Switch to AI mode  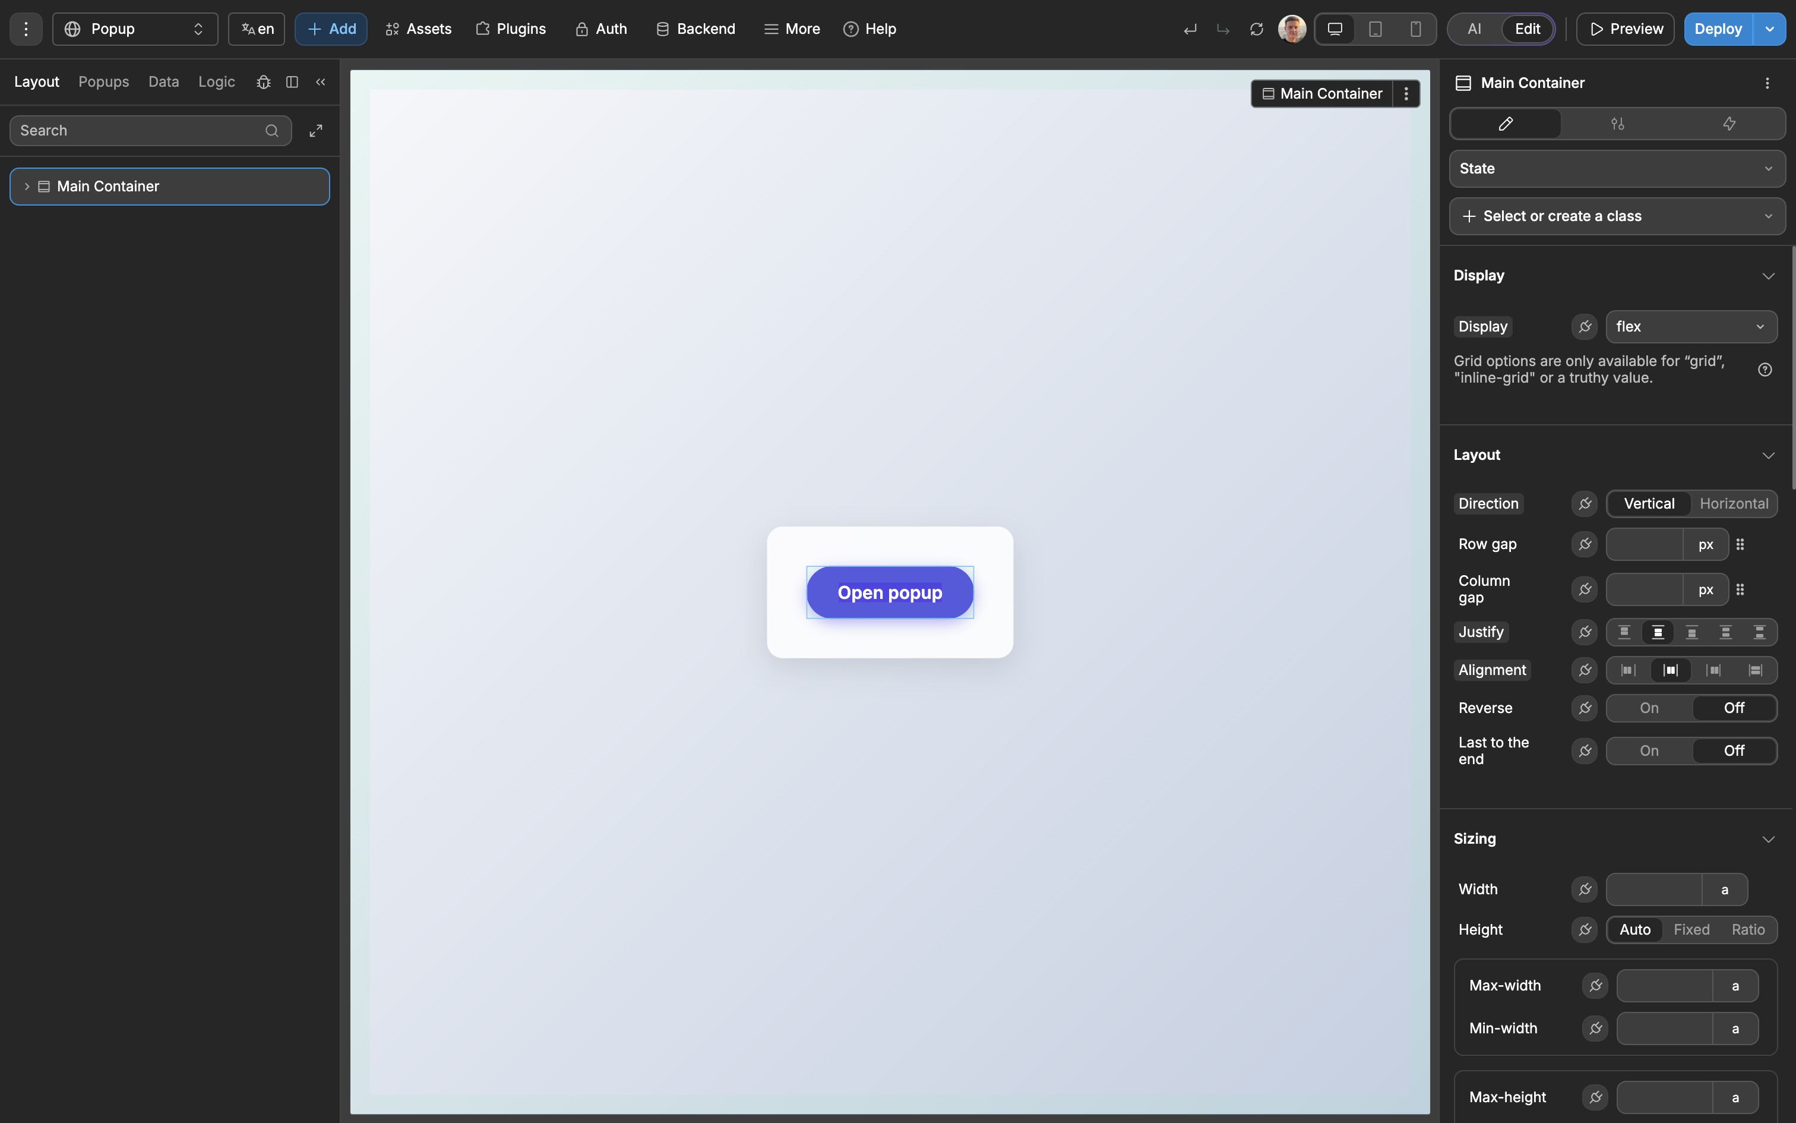pos(1474,29)
